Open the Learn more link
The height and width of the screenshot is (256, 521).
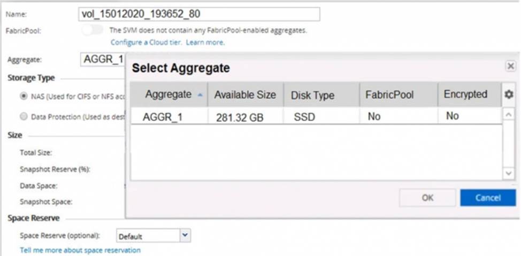(205, 42)
